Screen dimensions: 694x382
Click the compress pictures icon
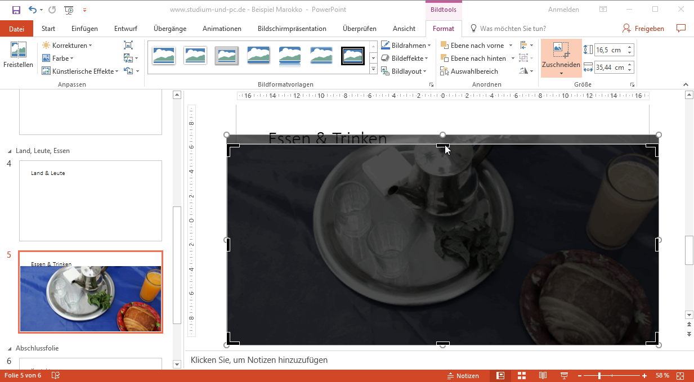click(x=128, y=45)
